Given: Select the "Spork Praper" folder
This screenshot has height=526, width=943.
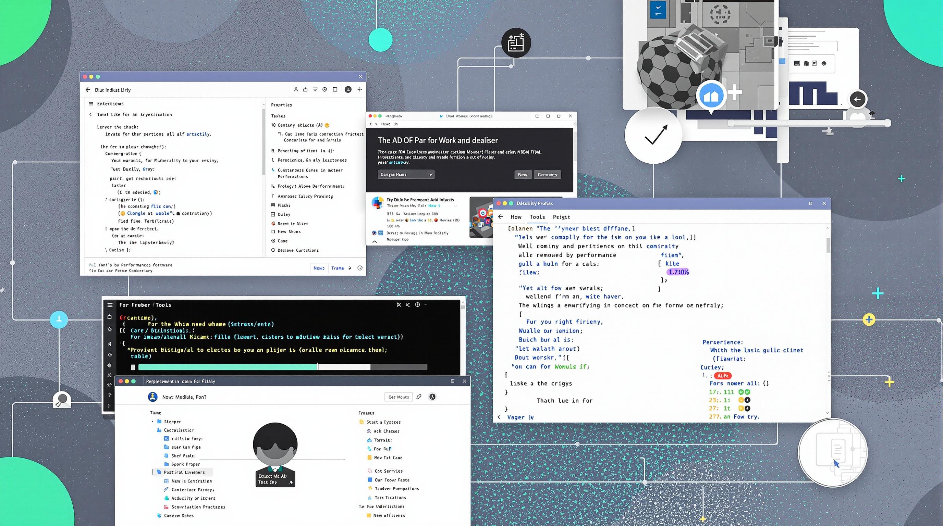Looking at the screenshot, I should (182, 464).
